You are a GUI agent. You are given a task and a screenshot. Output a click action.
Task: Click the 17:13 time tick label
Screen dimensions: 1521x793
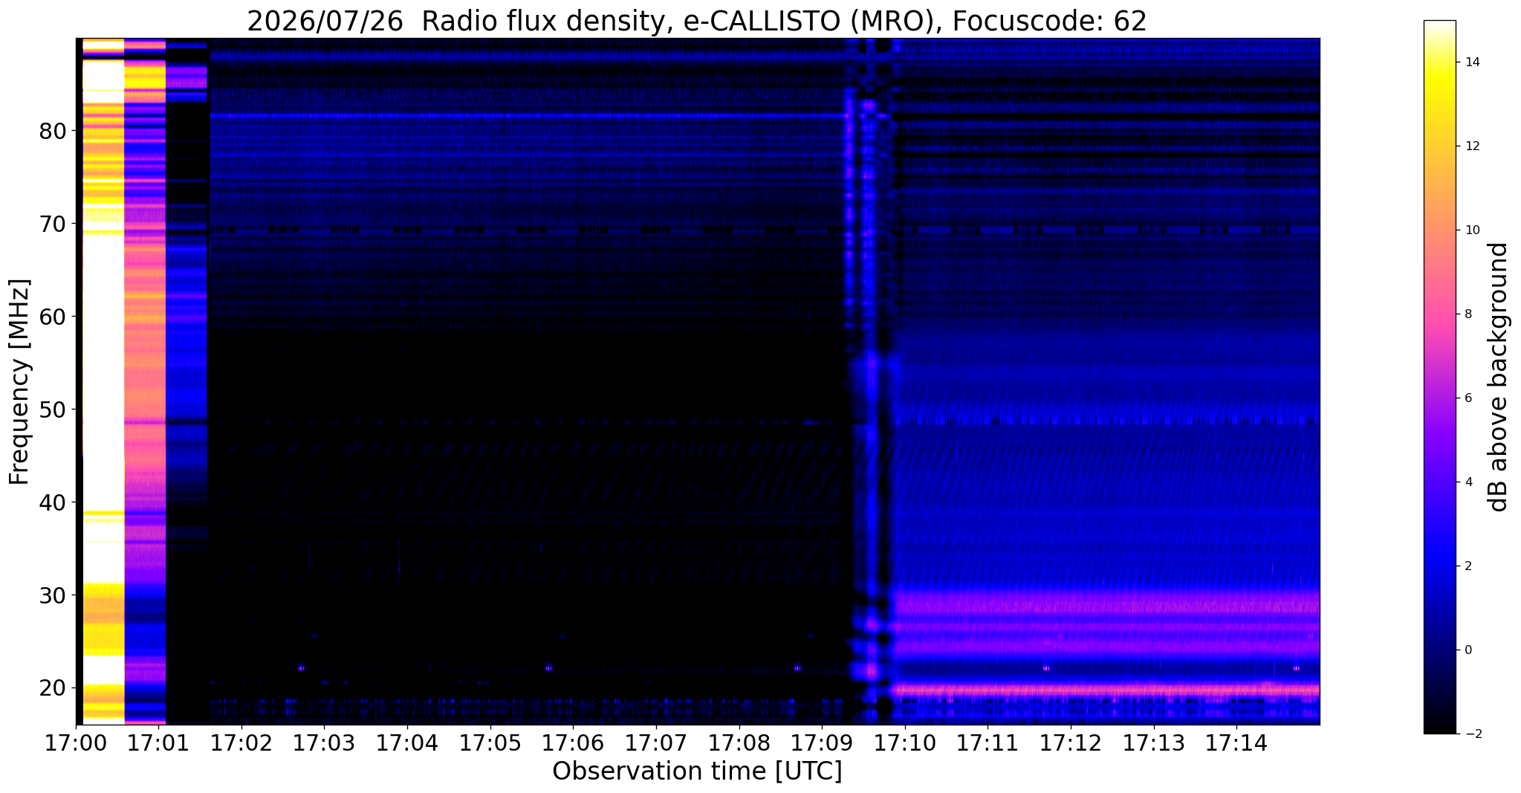pyautogui.click(x=1153, y=742)
